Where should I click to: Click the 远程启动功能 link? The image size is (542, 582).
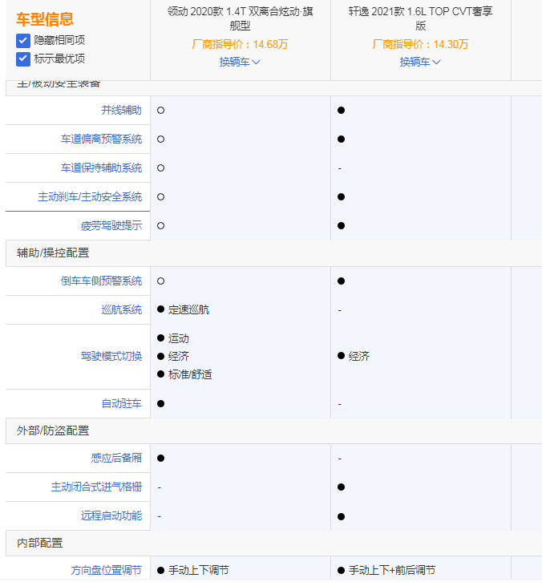pyautogui.click(x=111, y=515)
